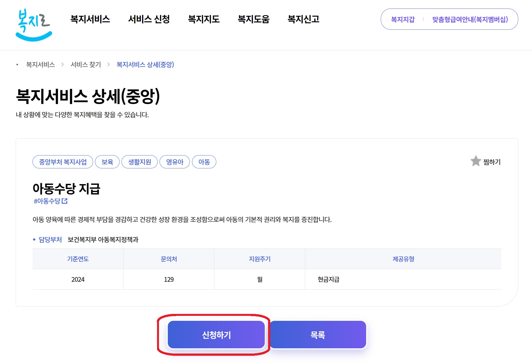532x364 pixels.
Task: Select the 보육 tag
Action: coord(107,162)
